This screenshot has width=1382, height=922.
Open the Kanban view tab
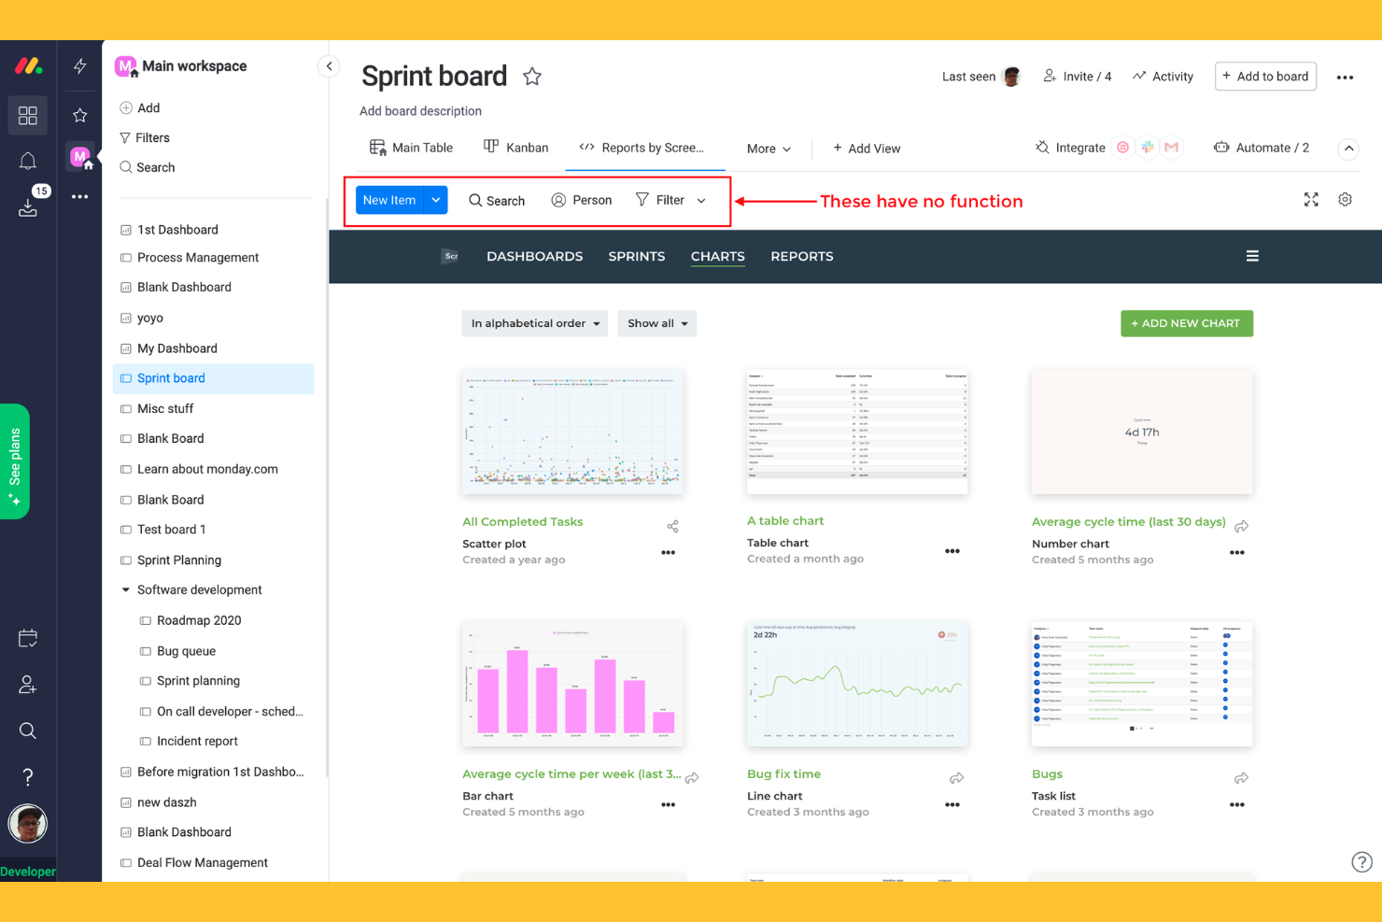(515, 147)
